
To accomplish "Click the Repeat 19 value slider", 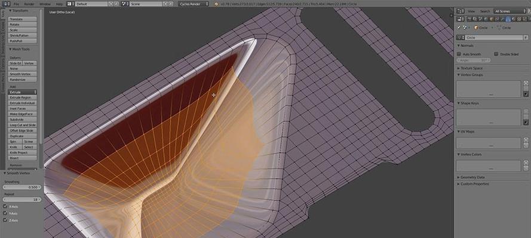I will pos(22,199).
